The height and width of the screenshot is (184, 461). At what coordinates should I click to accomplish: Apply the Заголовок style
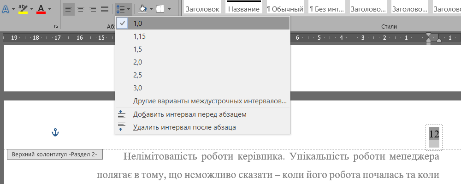coord(202,7)
